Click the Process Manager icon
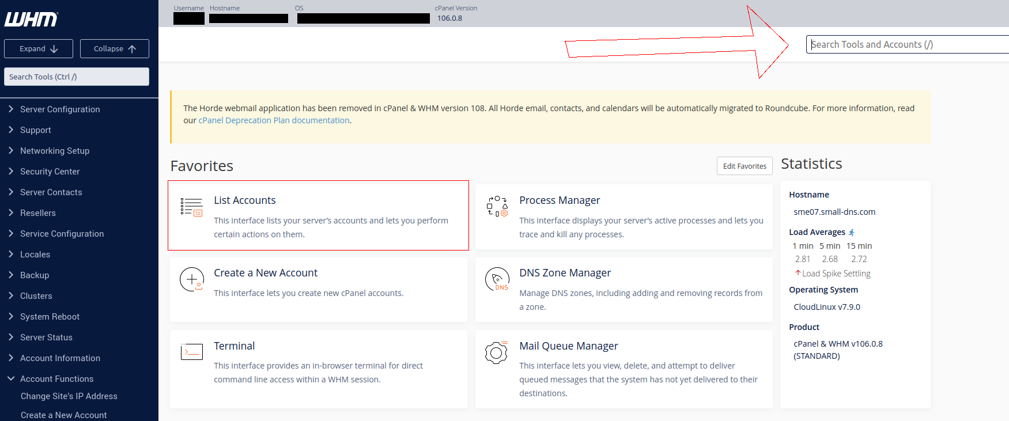Image resolution: width=1009 pixels, height=421 pixels. coord(497,206)
